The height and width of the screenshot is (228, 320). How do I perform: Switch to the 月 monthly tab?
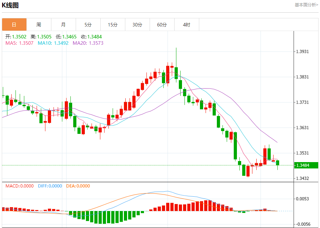[x=63, y=25]
